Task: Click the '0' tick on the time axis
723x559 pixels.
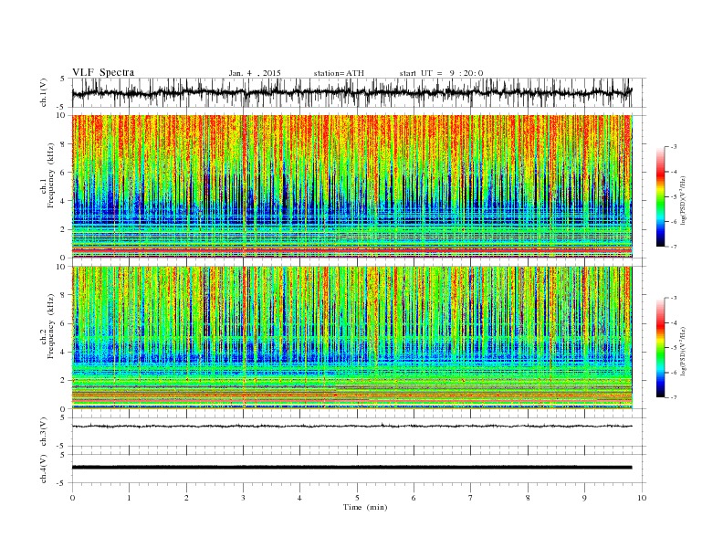Action: coord(72,498)
